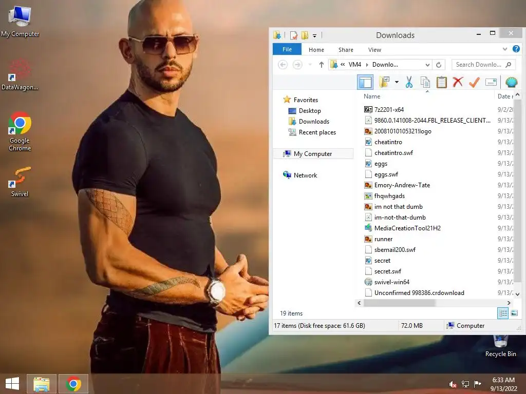This screenshot has height=394, width=526.
Task: Click the orange checkmark Properties icon
Action: click(474, 82)
